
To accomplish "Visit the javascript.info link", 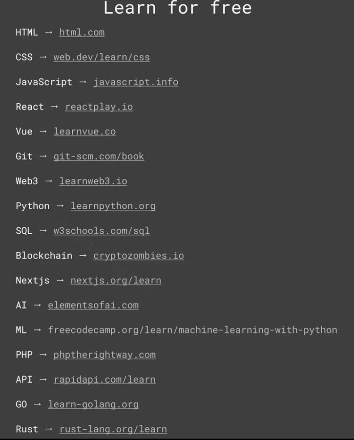I will [136, 82].
